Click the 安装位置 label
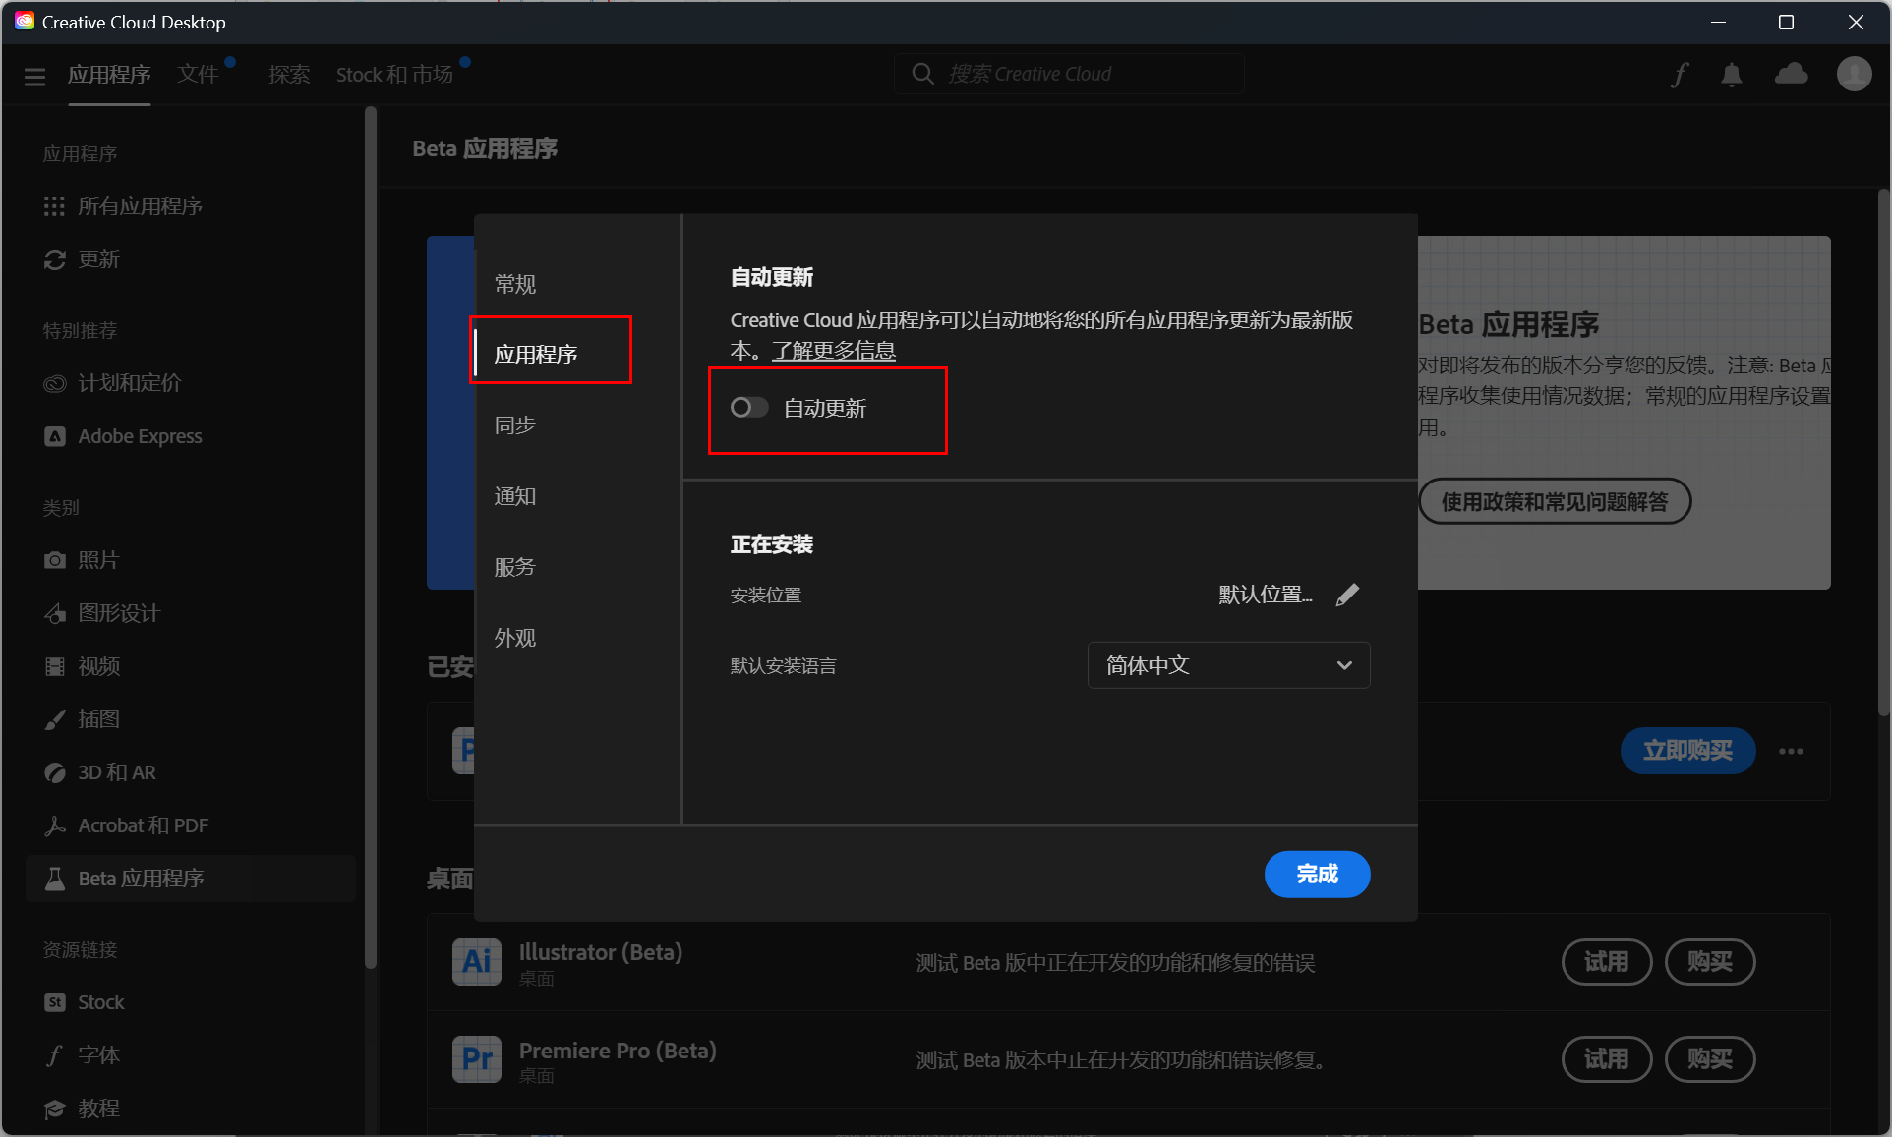 [766, 596]
